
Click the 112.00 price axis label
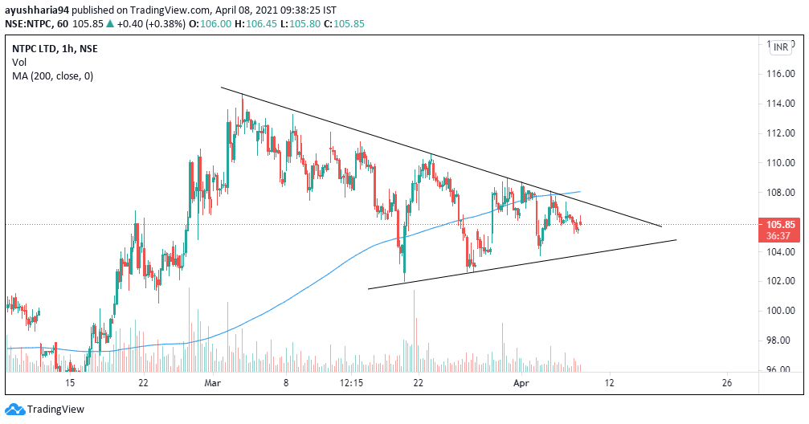781,133
